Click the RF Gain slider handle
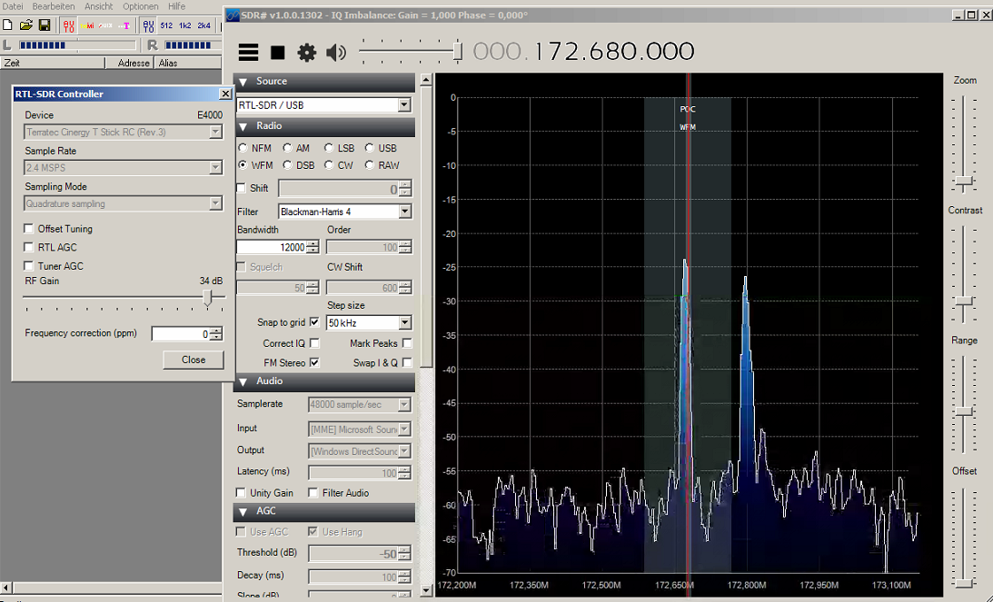The image size is (993, 602). [209, 298]
